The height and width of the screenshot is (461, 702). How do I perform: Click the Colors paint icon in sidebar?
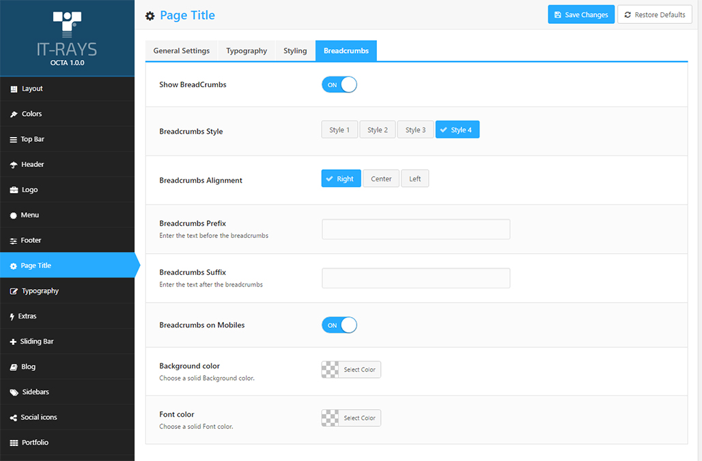(x=14, y=114)
